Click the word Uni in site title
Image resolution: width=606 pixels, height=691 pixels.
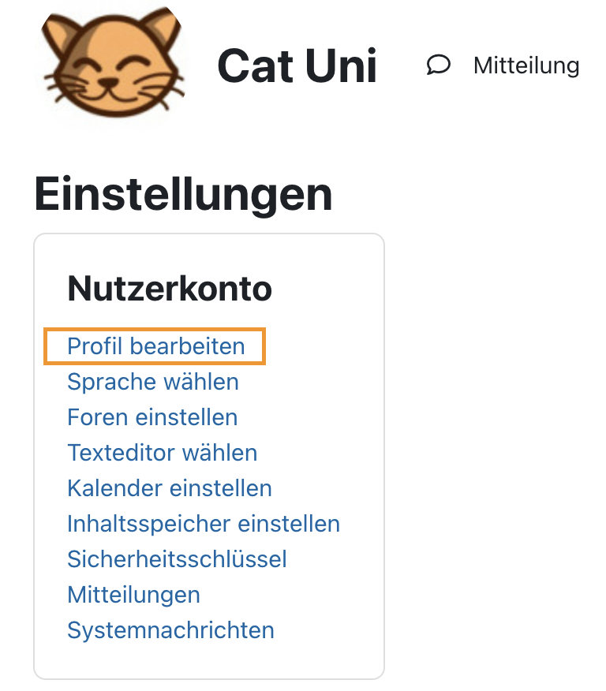tap(341, 65)
